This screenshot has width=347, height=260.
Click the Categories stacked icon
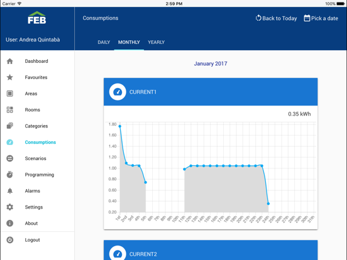pos(9,126)
